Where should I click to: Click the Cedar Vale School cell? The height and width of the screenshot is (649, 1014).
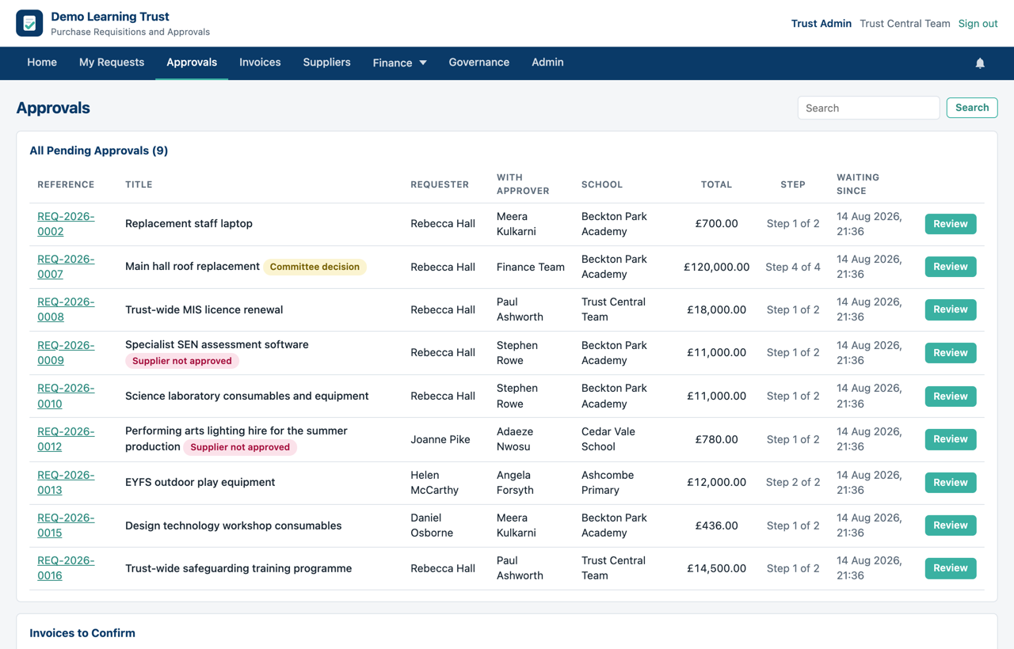(x=608, y=439)
